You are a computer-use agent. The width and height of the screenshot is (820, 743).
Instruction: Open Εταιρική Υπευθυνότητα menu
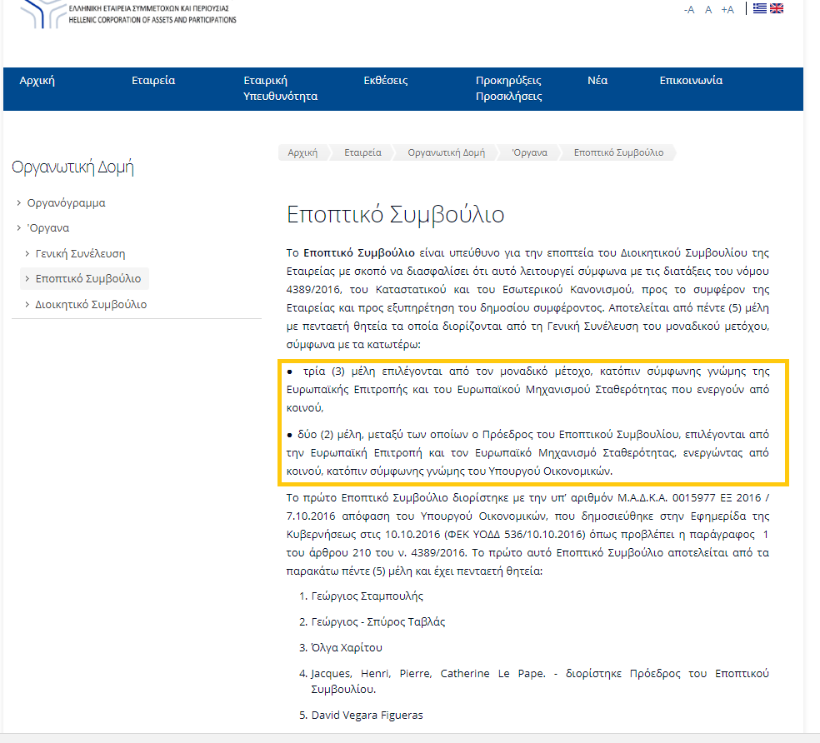tap(280, 88)
